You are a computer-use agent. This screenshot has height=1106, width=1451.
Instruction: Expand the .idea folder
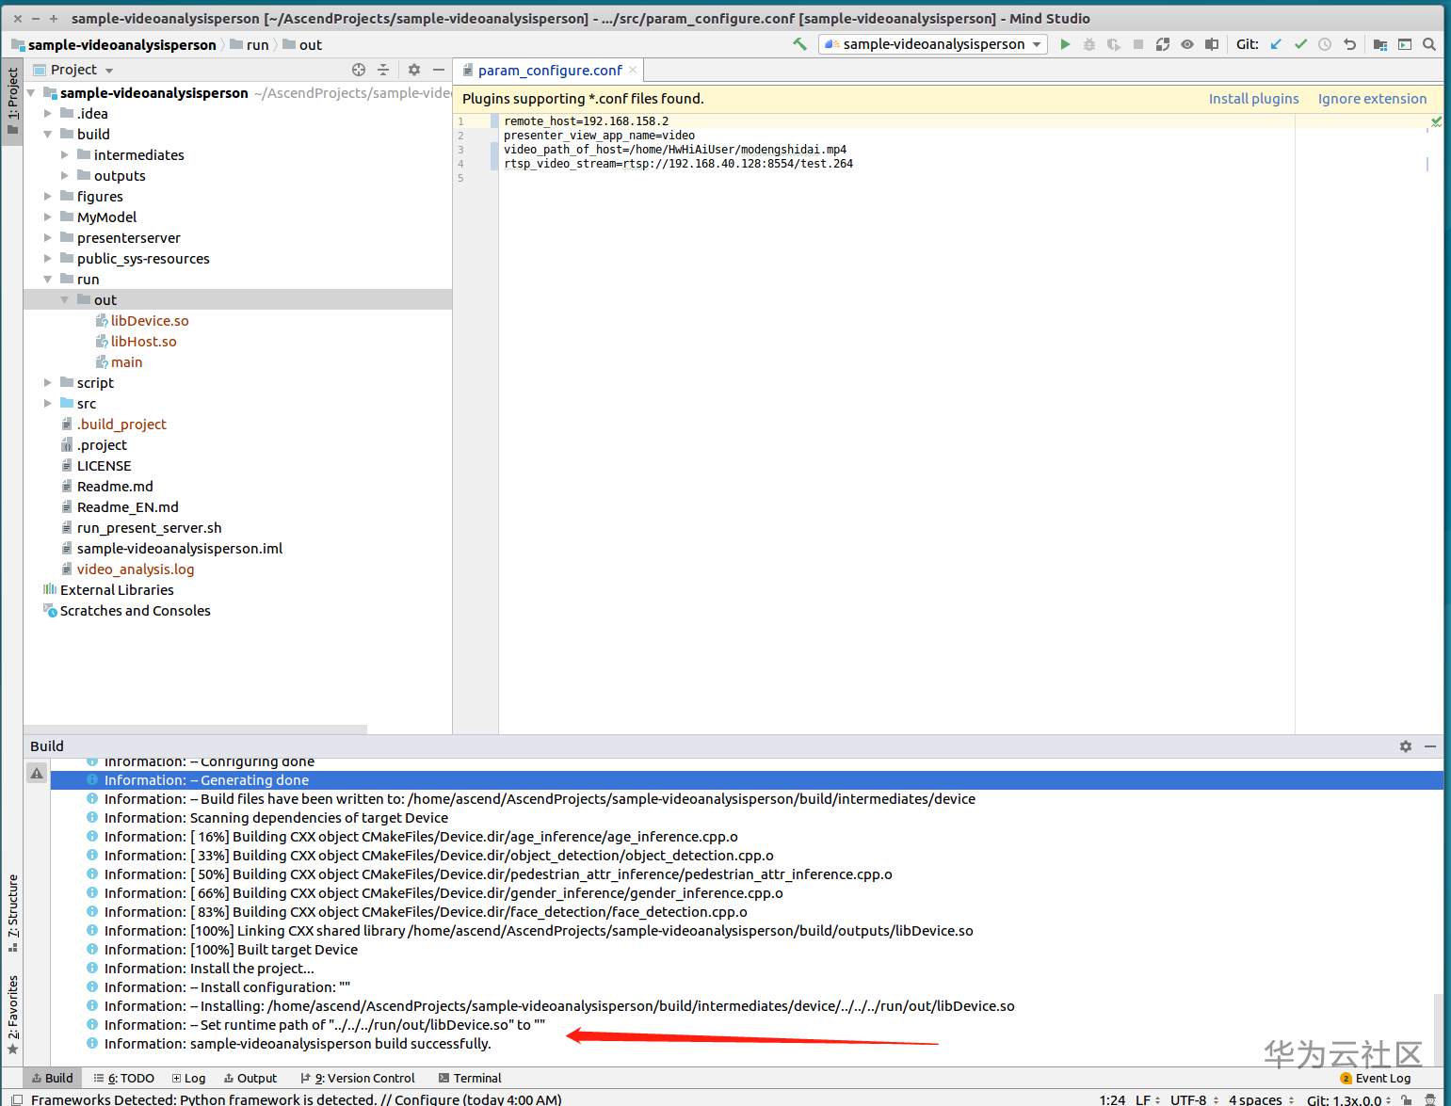48,114
